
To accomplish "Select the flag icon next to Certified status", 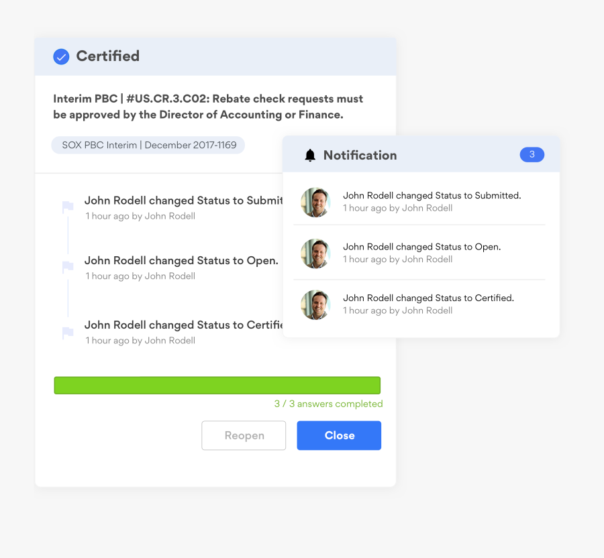I will click(68, 331).
